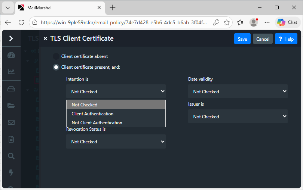Viewport: 303px width, 190px height.
Task: Open the document file sidebar icon
Action: coord(11,139)
